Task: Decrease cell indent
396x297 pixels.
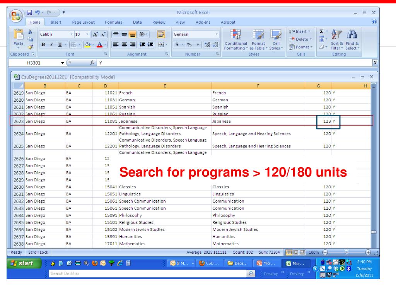Action: click(x=142, y=44)
